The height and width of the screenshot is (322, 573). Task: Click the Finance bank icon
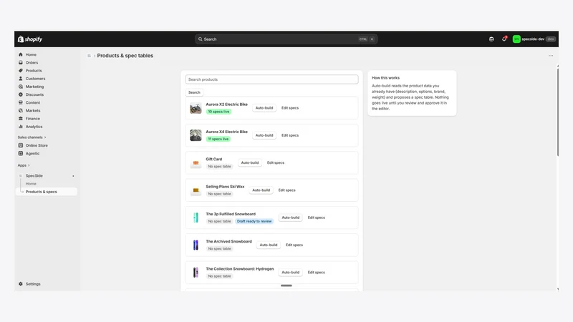click(21, 119)
